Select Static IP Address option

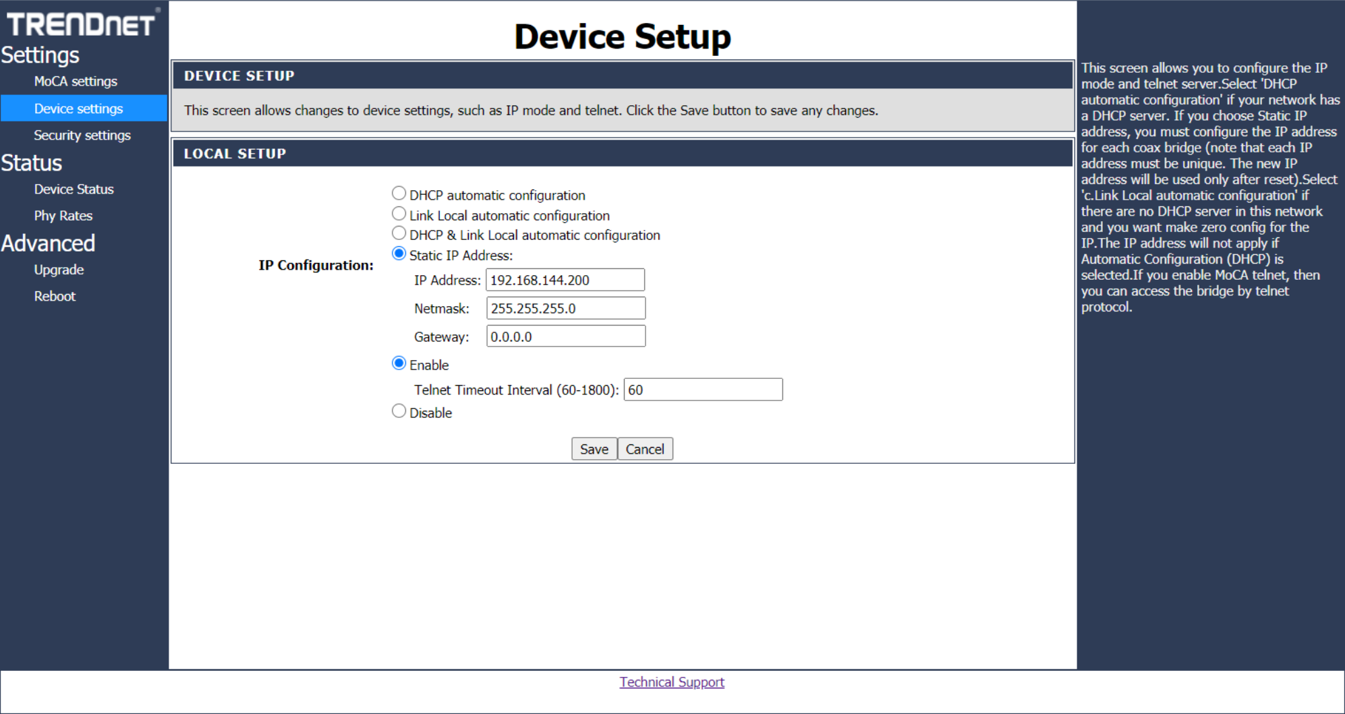point(399,254)
